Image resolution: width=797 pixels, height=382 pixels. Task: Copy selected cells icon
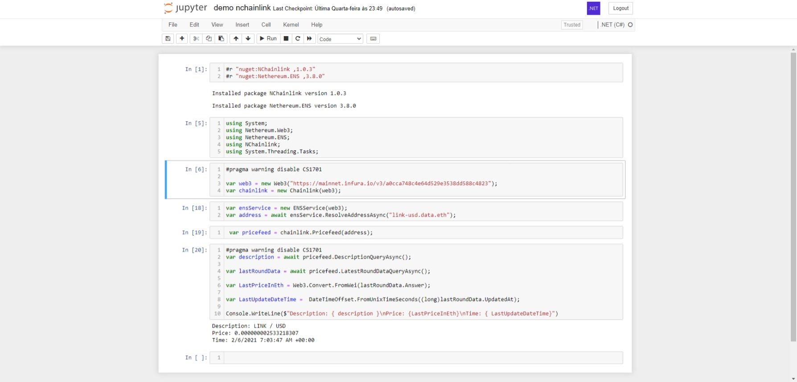tap(209, 39)
